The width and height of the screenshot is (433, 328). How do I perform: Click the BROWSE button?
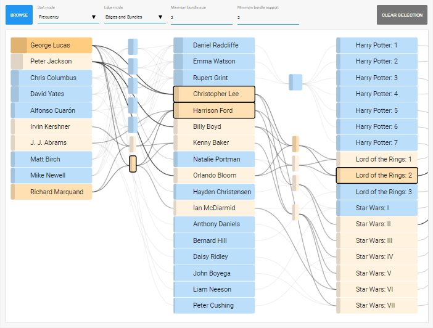tap(19, 15)
